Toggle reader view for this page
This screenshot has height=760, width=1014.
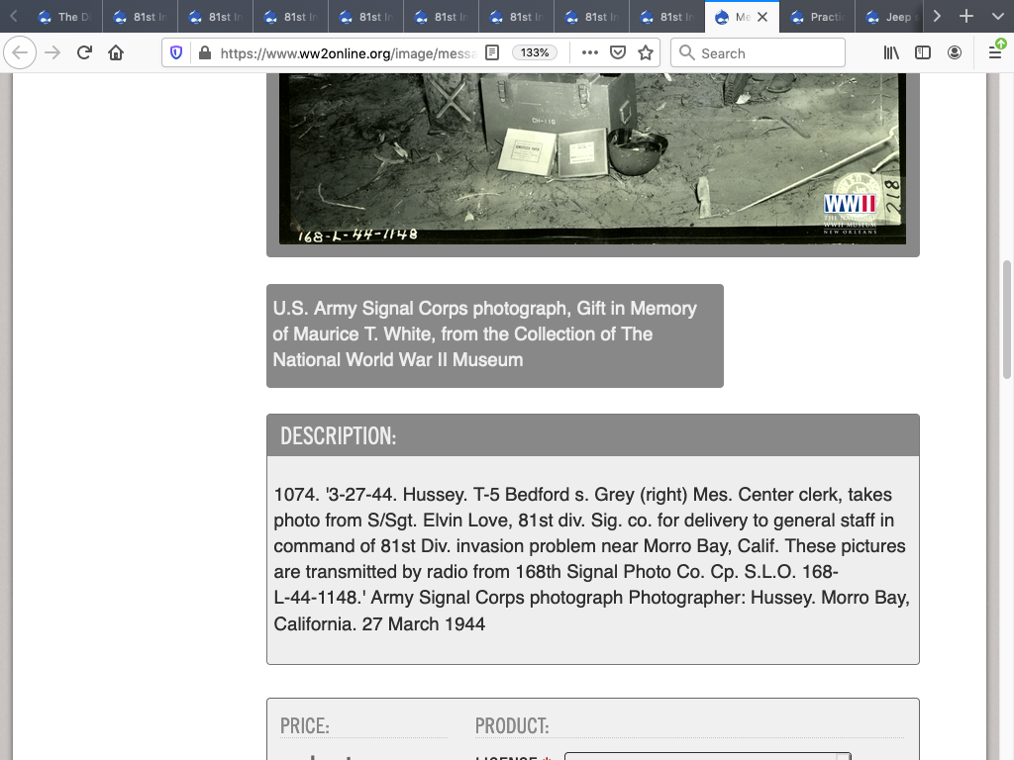pyautogui.click(x=493, y=53)
